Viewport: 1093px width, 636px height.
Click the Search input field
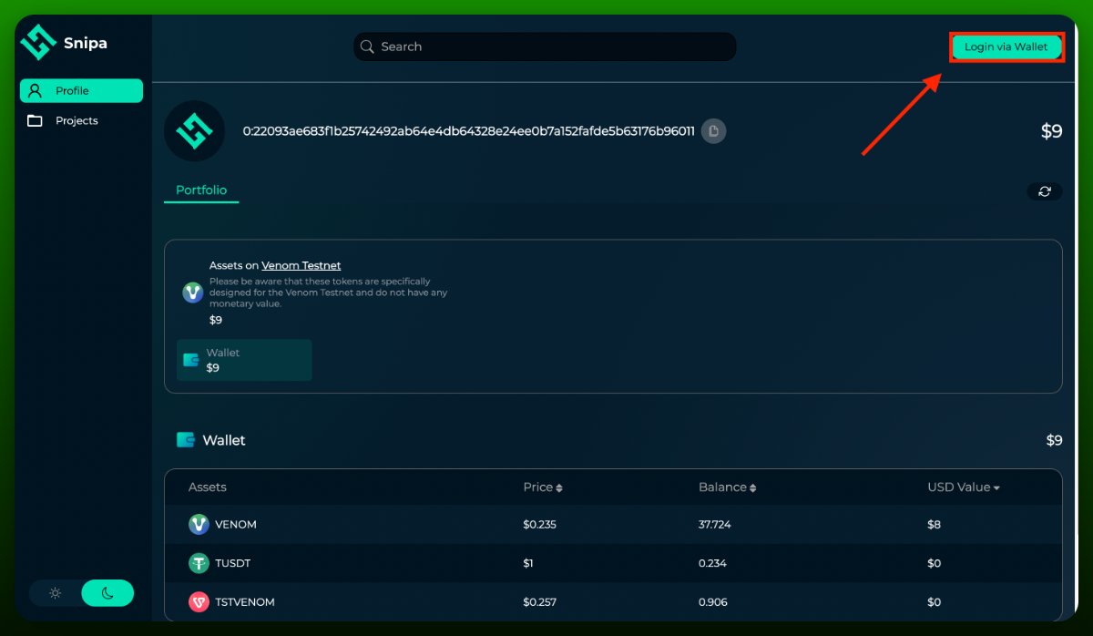[x=545, y=46]
